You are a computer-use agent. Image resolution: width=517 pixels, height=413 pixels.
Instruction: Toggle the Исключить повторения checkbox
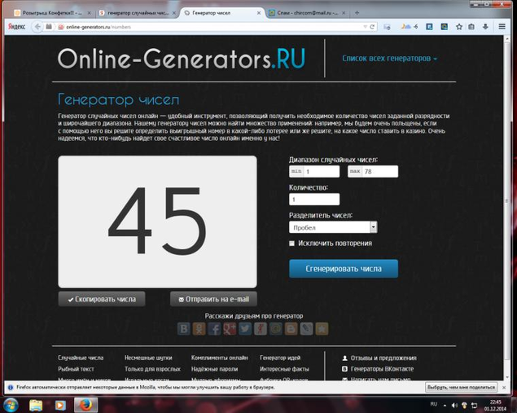point(291,244)
